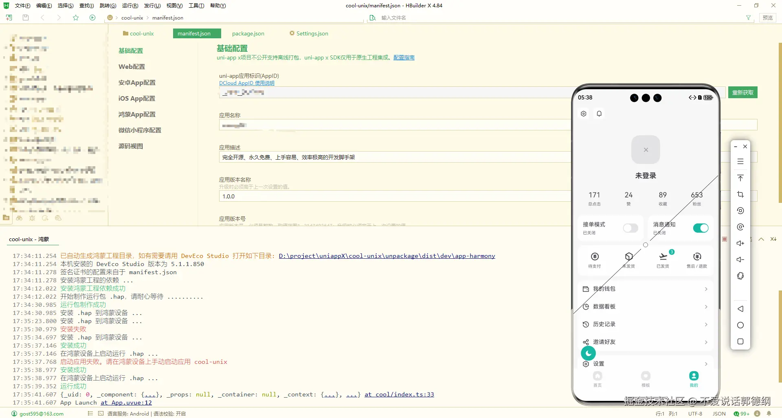This screenshot has width=782, height=418.
Task: Click the emulator pin-to-top arrow icon
Action: pos(740,178)
